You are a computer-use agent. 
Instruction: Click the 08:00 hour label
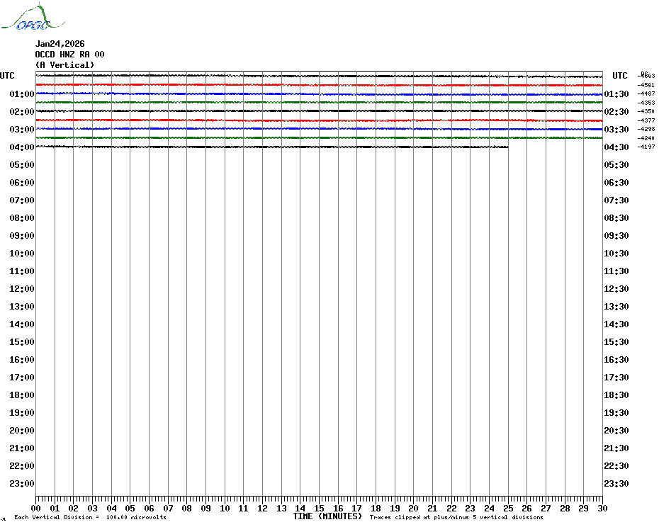[x=22, y=217]
